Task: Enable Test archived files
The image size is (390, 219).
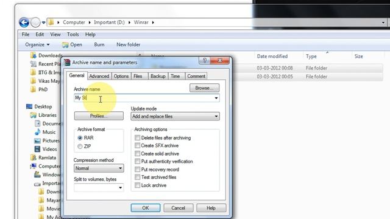Action: pos(137,177)
